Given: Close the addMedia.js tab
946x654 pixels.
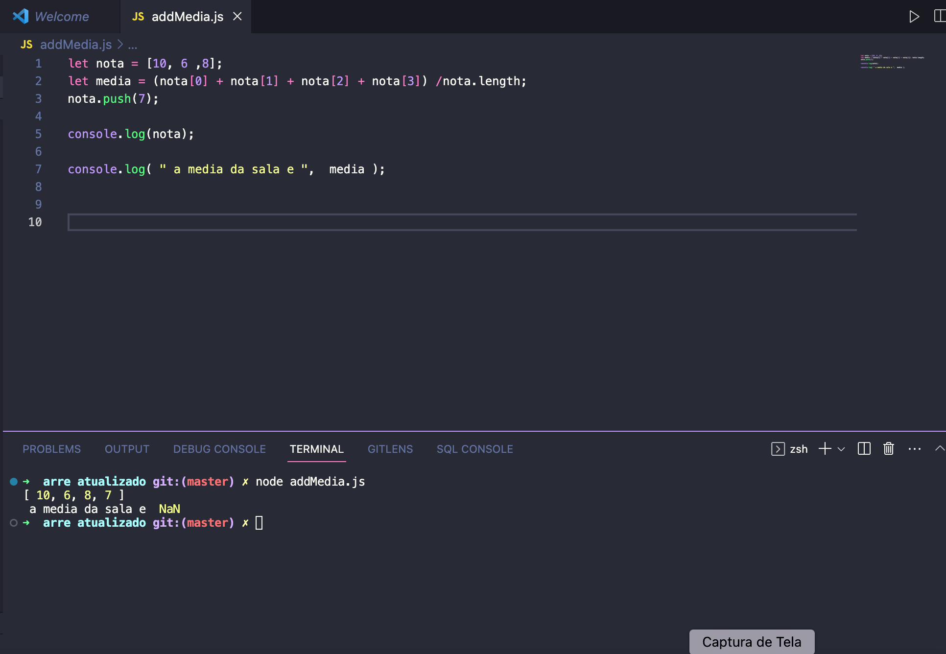Looking at the screenshot, I should (x=237, y=17).
